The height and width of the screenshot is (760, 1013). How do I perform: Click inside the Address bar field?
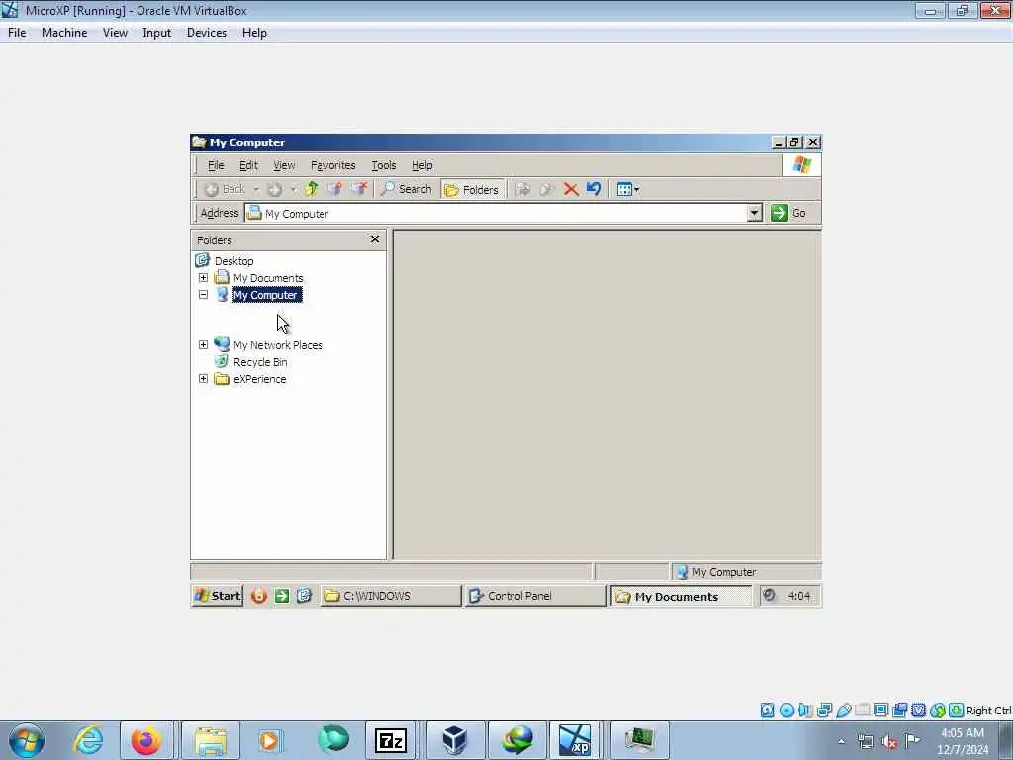pyautogui.click(x=496, y=214)
